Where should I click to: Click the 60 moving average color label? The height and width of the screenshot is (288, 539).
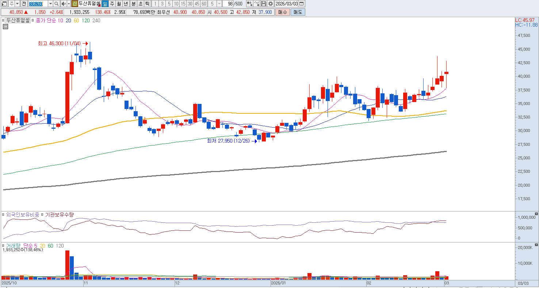(76, 20)
